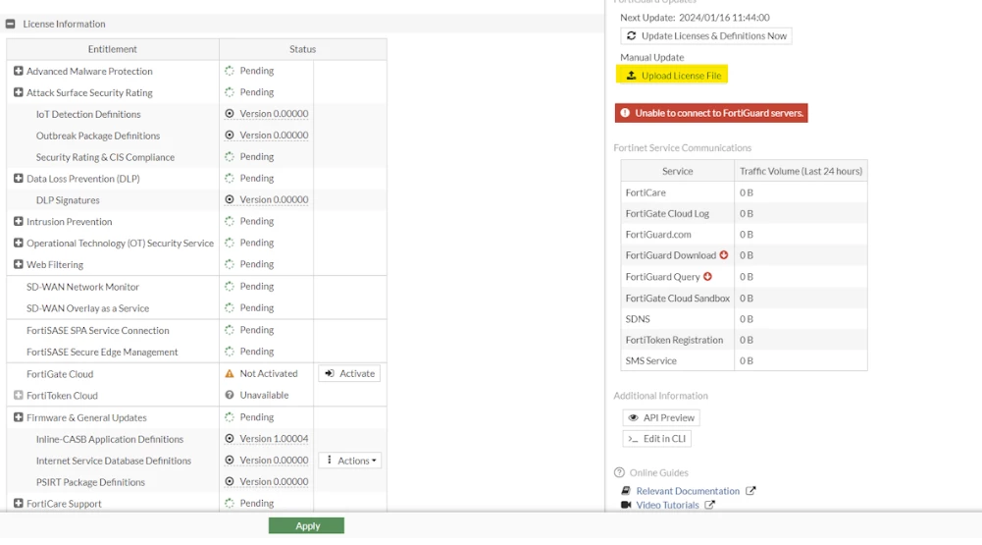Click the pending spinner for Security Rating & CIS Compliance
Viewport: 982px width, 545px height.
[x=230, y=157]
